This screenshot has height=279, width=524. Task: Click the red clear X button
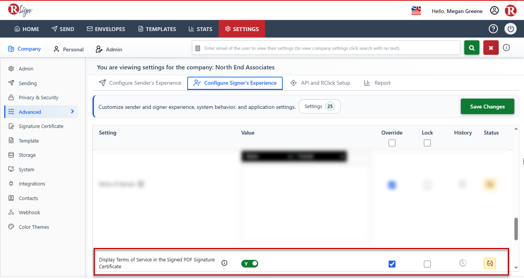pos(491,48)
